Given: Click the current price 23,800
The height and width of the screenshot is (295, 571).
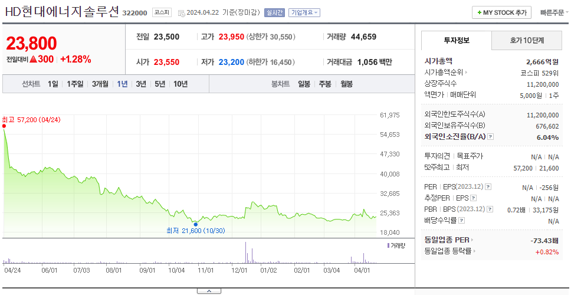Looking at the screenshot, I should coord(32,43).
